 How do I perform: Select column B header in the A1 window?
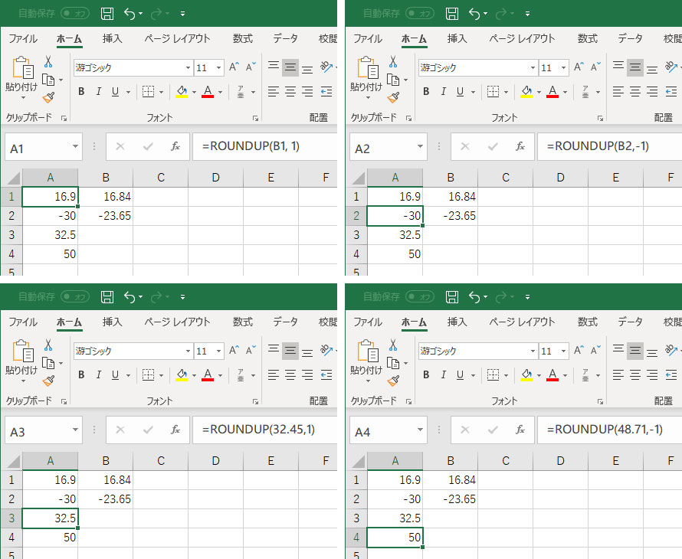point(106,178)
